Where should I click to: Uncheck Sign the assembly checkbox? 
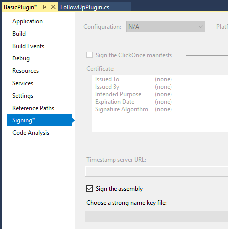[89, 189]
